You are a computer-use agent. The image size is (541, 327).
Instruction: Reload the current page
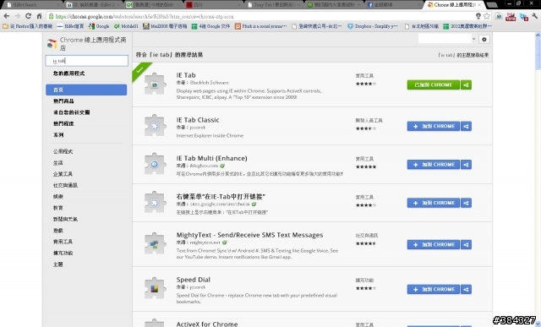pos(28,16)
